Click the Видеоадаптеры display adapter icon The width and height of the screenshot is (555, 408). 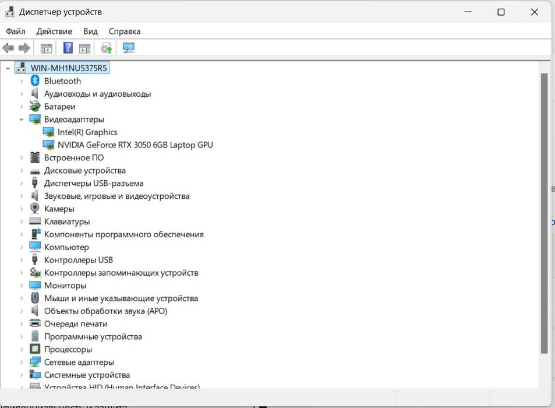point(35,119)
